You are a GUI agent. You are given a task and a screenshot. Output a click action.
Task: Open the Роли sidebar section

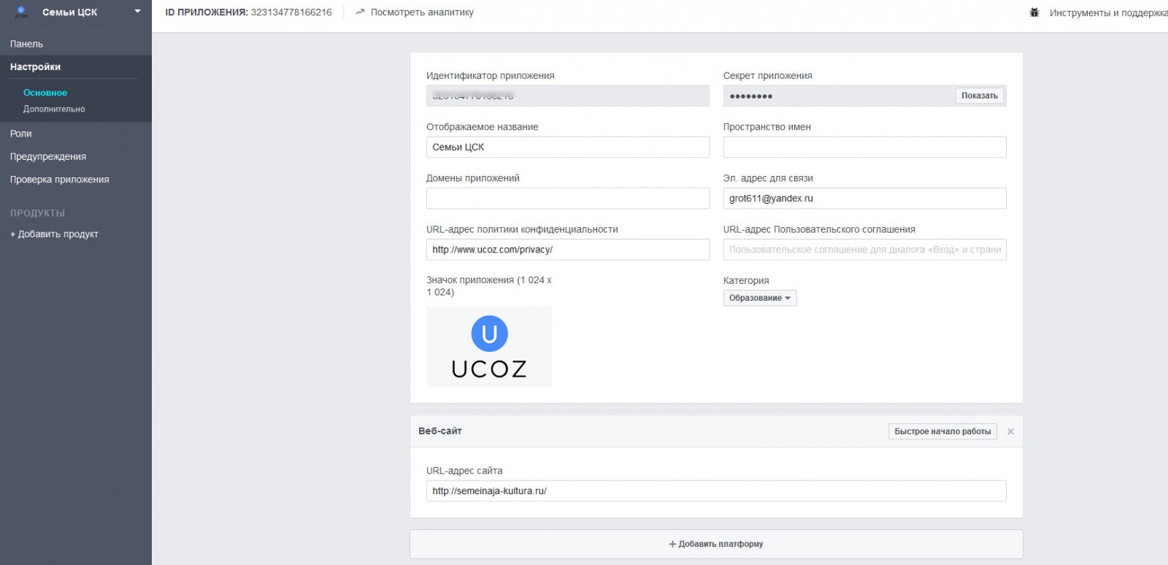[x=20, y=134]
